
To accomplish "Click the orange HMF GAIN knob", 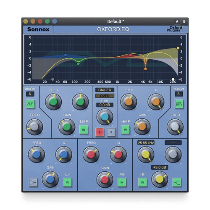I will point(142,127).
